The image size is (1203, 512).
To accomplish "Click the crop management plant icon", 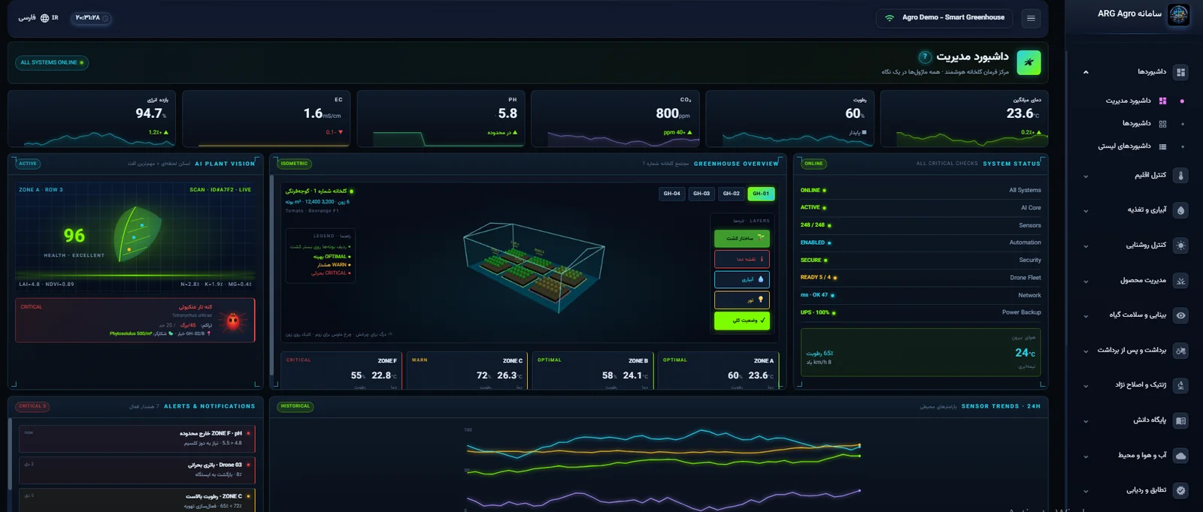I will tap(1180, 281).
